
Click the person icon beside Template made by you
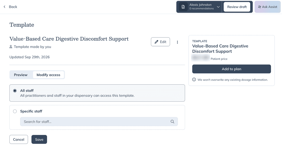pyautogui.click(x=11, y=47)
